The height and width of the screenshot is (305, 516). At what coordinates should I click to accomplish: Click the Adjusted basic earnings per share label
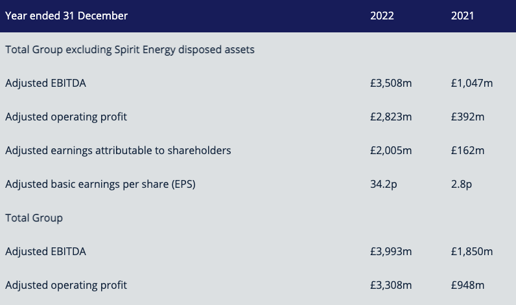click(x=100, y=185)
